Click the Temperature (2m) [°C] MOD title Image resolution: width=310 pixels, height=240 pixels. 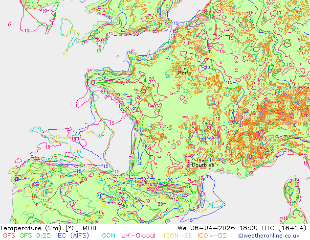[48, 228]
